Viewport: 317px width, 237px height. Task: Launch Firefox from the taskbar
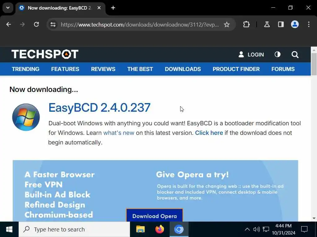[x=159, y=229]
